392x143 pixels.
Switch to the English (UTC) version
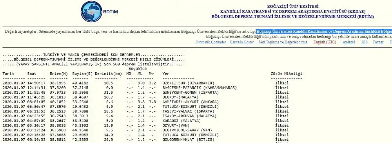click(x=325, y=42)
